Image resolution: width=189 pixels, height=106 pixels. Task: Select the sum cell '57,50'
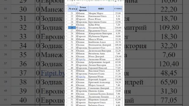(x=118, y=77)
